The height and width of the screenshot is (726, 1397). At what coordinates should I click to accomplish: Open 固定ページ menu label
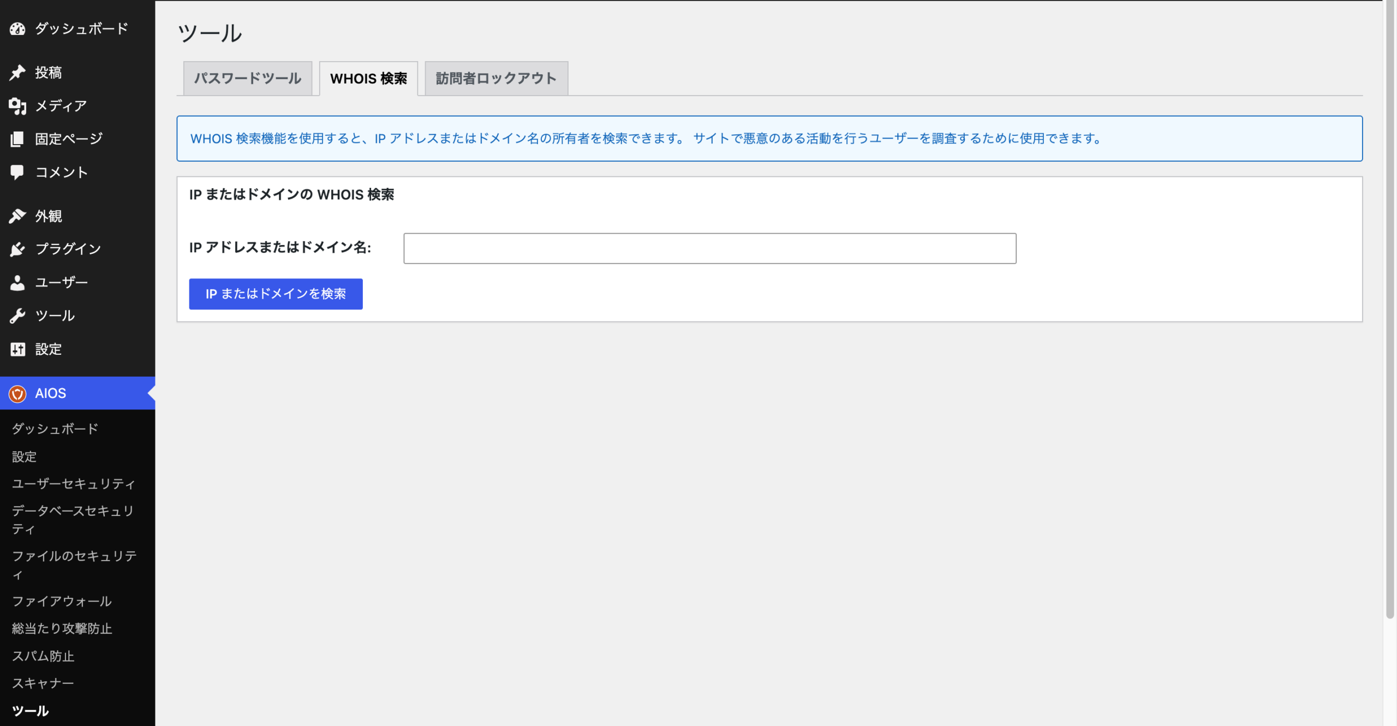click(x=69, y=139)
